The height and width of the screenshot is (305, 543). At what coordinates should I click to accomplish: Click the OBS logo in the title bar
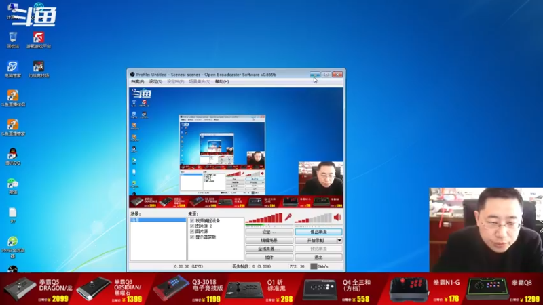tap(132, 75)
